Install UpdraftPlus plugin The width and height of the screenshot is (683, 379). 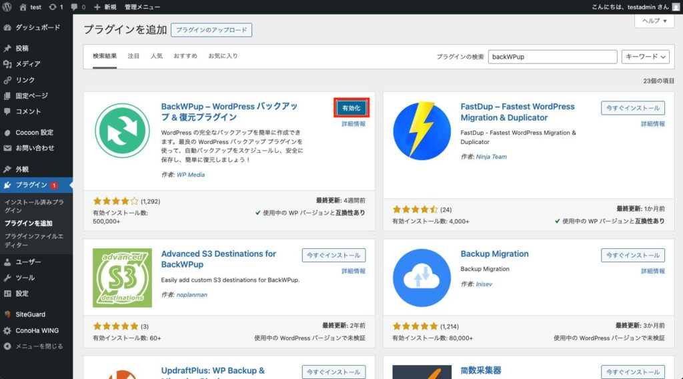coord(333,372)
